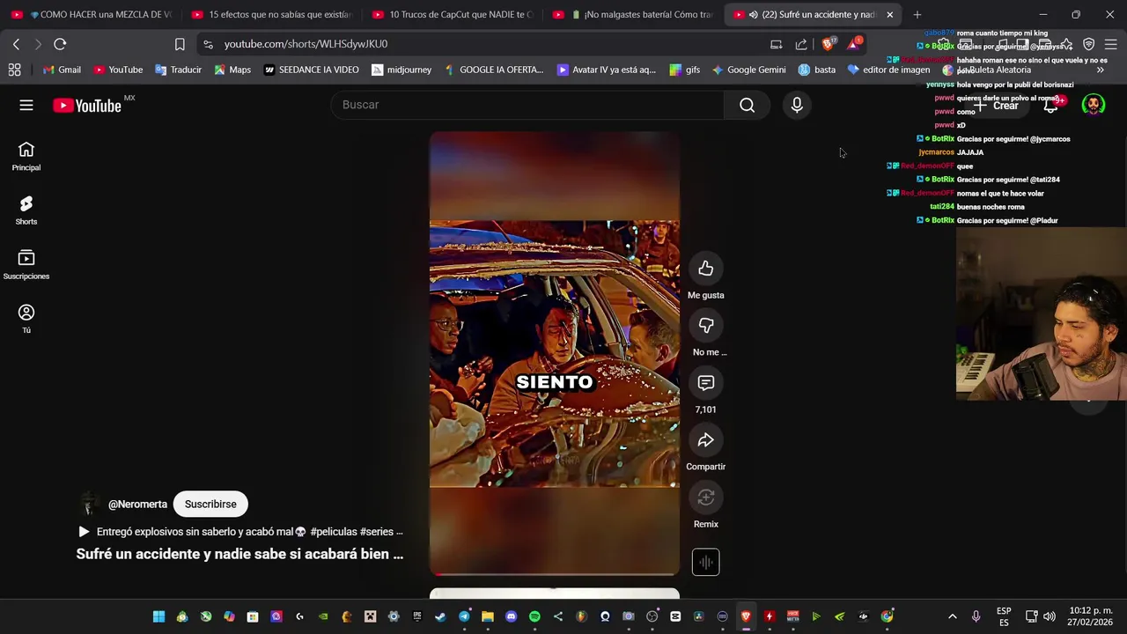Toggle Suscribirse for Neromerta

point(210,504)
